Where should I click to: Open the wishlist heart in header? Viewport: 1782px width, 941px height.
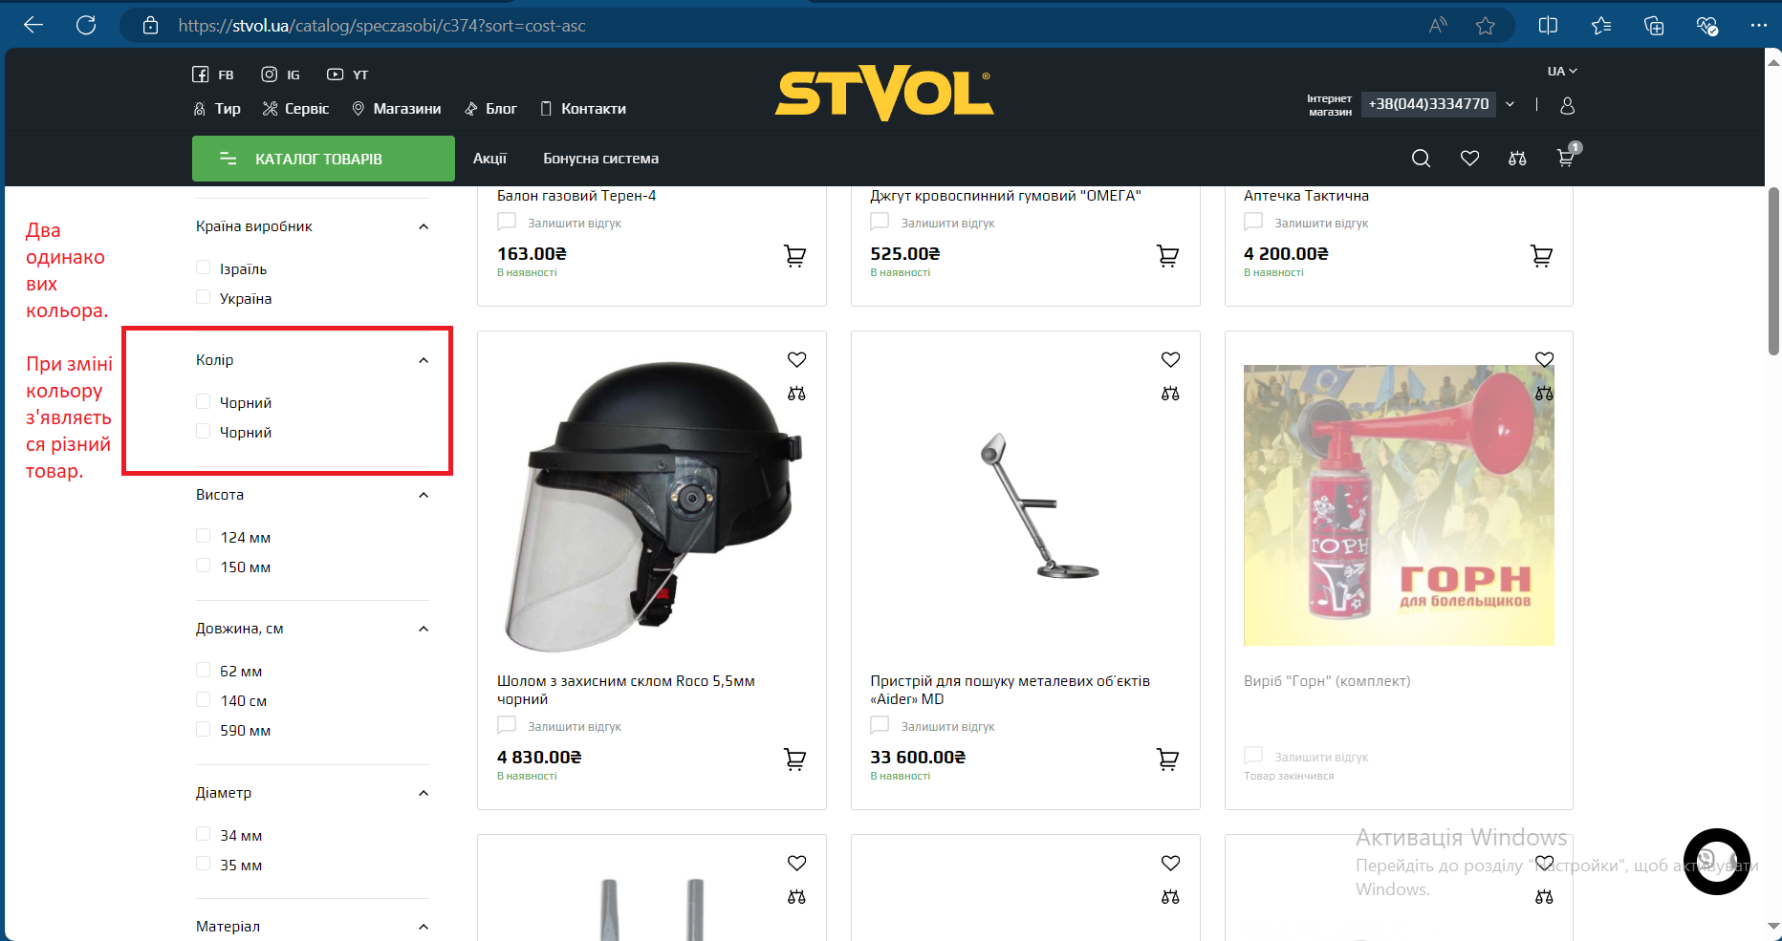pyautogui.click(x=1469, y=159)
